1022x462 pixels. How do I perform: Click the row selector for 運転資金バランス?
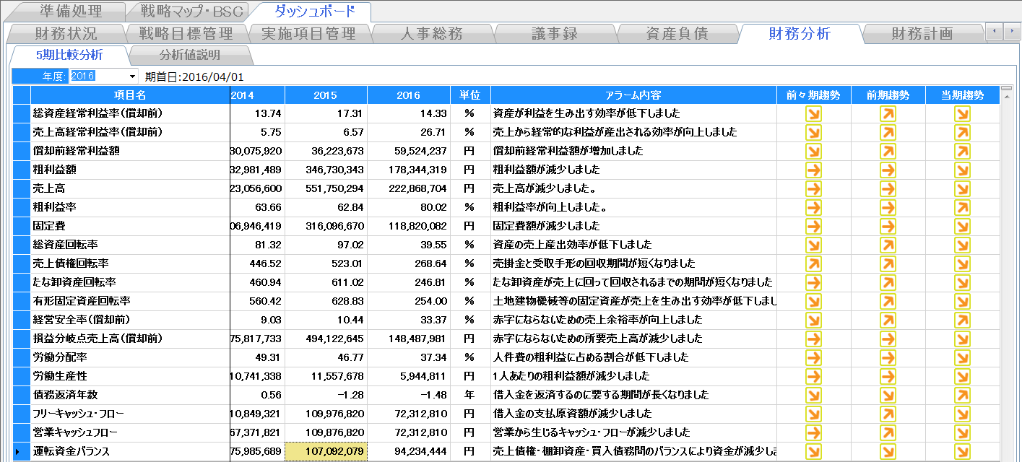point(21,452)
